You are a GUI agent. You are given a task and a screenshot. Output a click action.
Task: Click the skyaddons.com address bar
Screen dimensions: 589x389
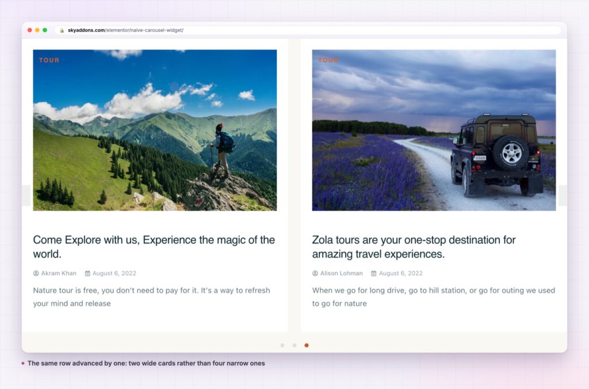[308, 30]
